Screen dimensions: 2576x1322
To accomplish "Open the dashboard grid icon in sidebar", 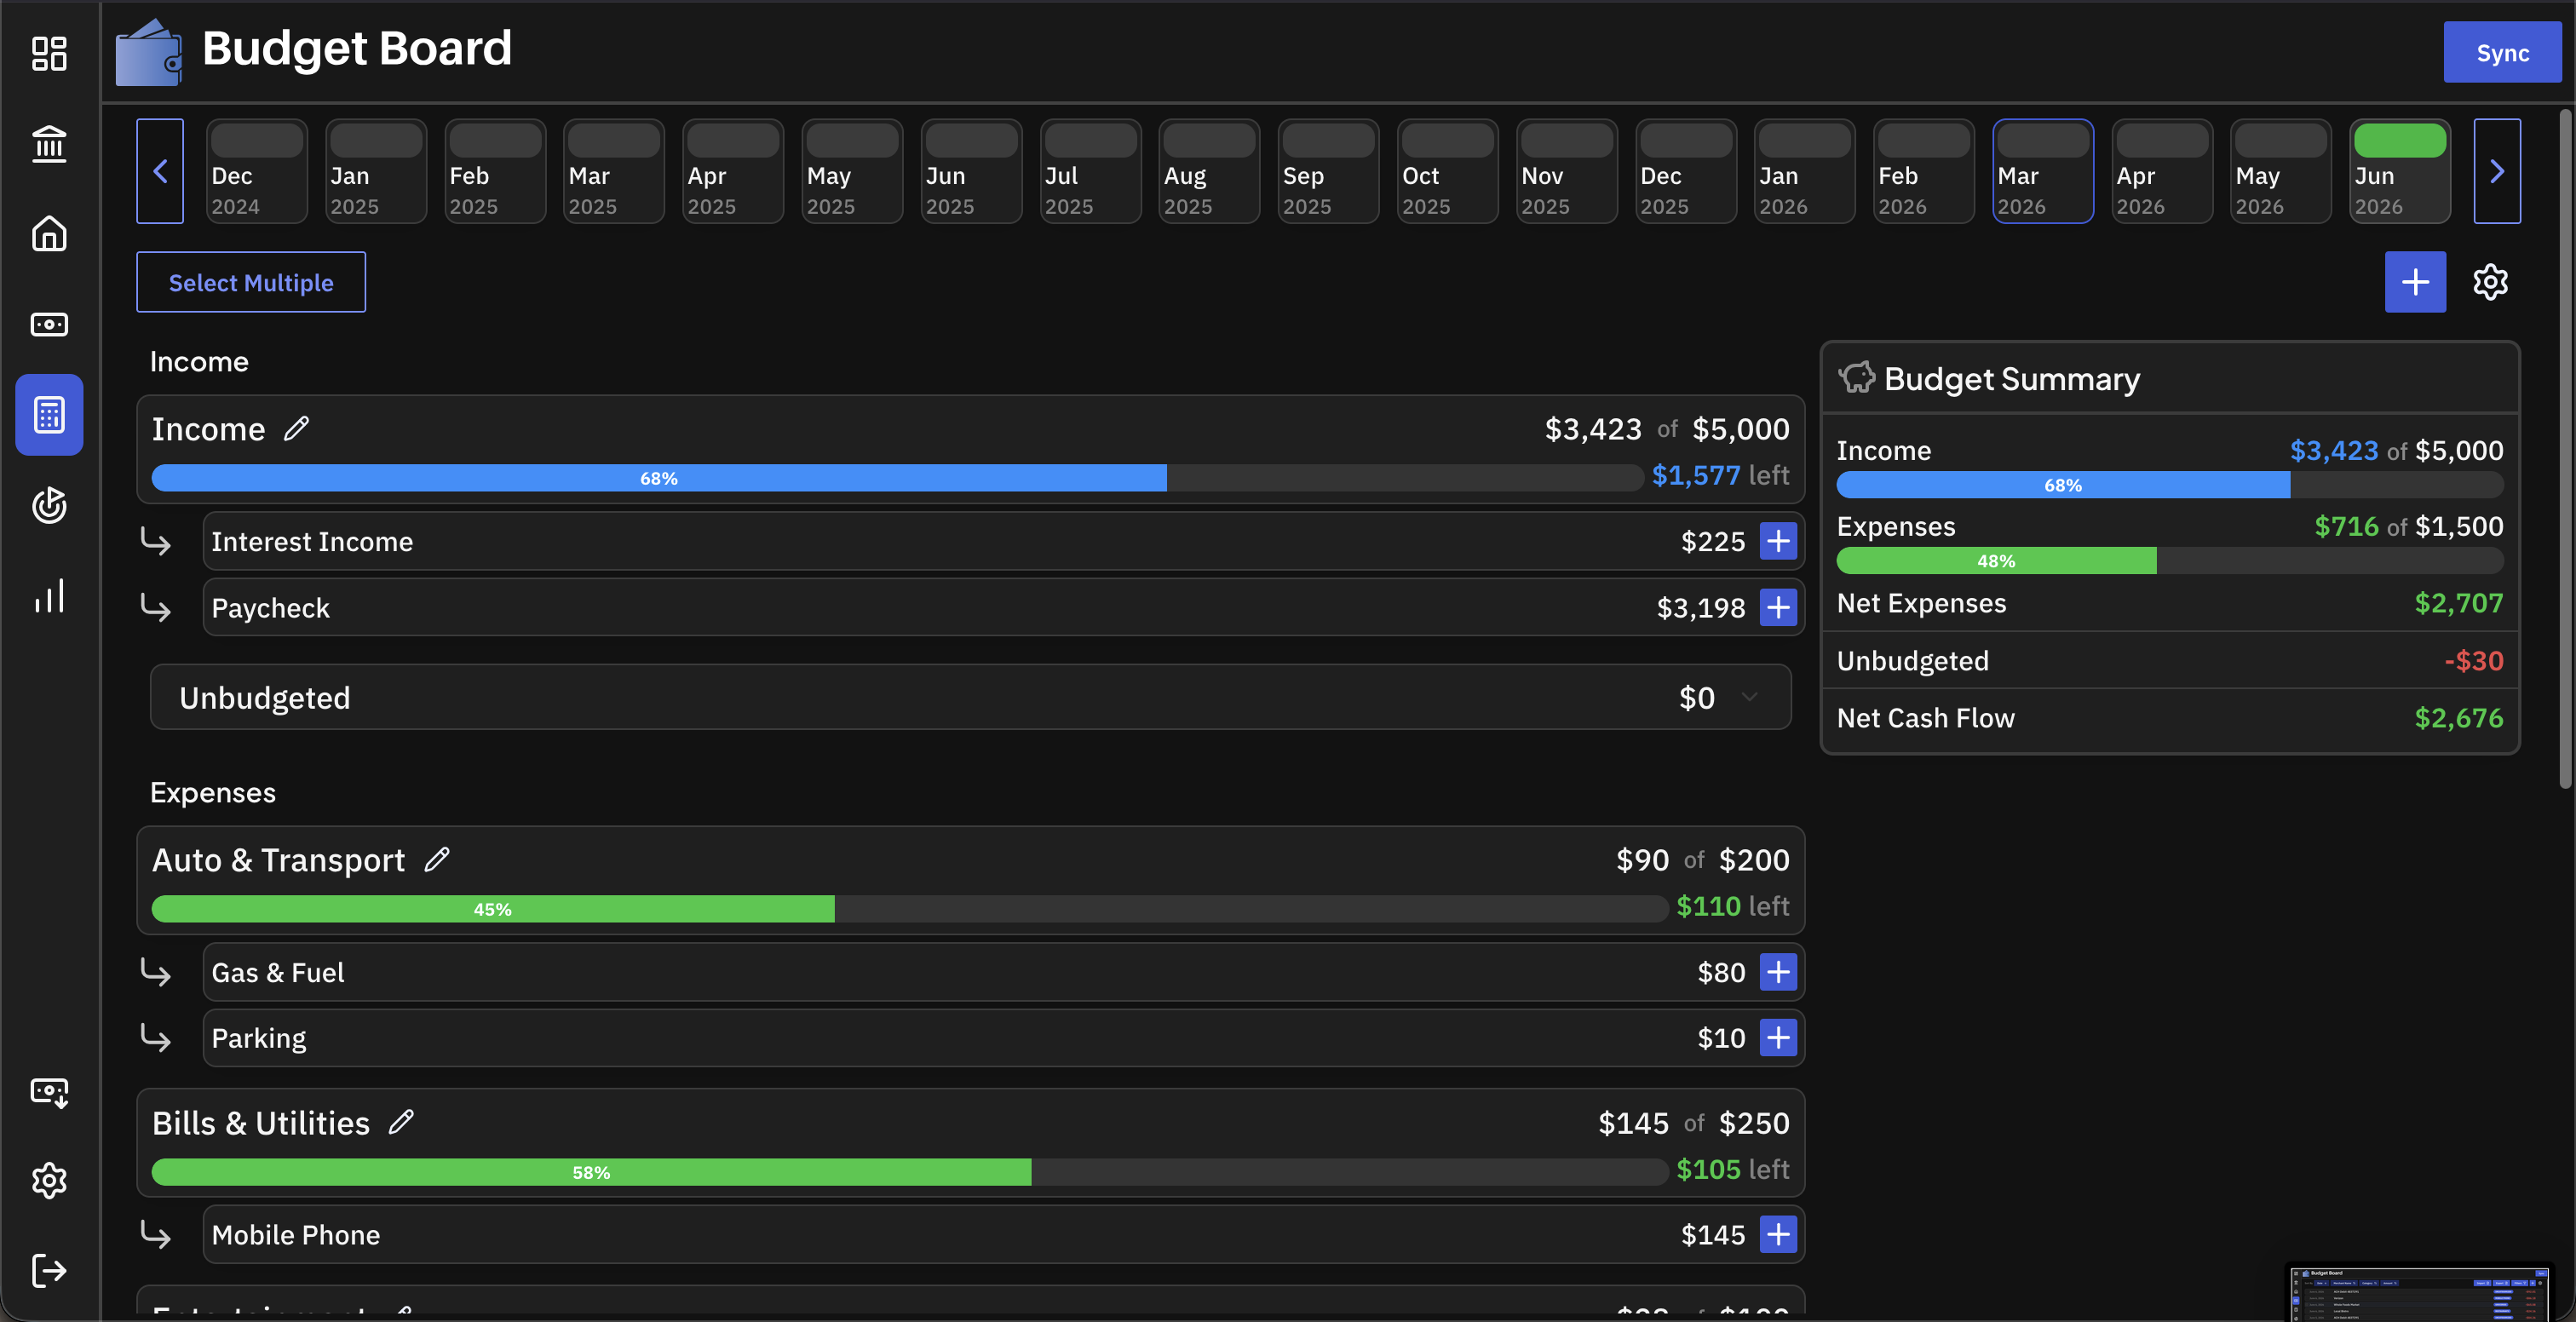I will 49,54.
